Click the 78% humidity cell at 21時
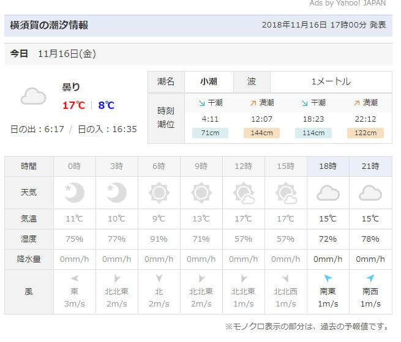The image size is (401, 342). click(x=370, y=239)
